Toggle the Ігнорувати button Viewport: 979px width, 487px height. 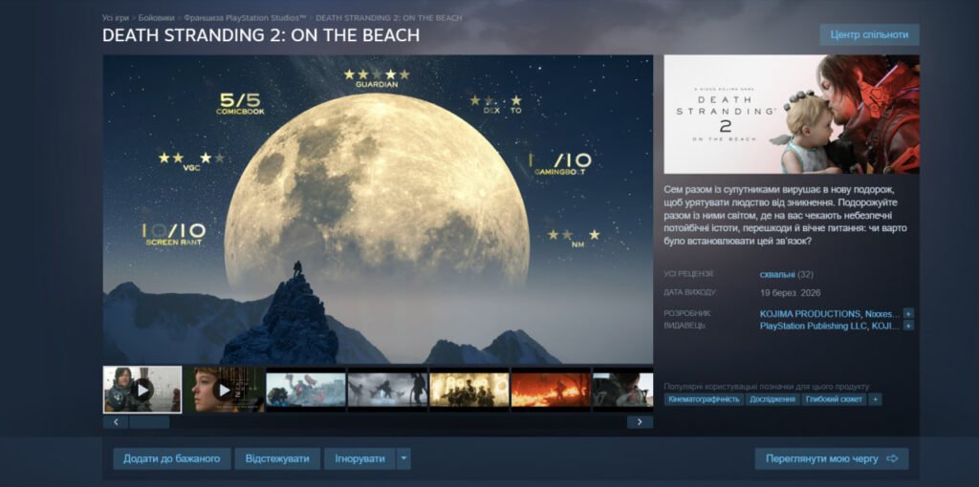pos(359,459)
